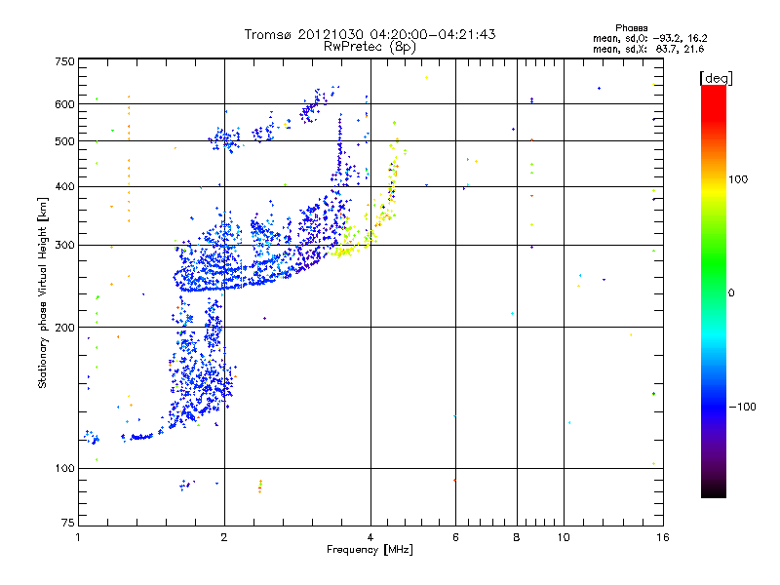Click the y-axis tick label '500'
Image resolution: width=780 pixels, height=585 pixels.
[64, 141]
